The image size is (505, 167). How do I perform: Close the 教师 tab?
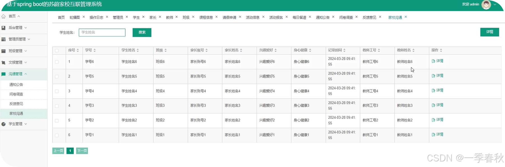pyautogui.click(x=176, y=17)
